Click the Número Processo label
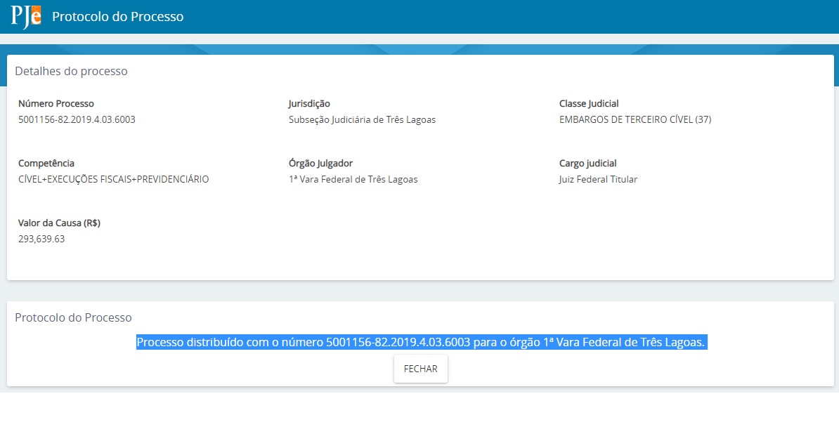 (x=56, y=103)
